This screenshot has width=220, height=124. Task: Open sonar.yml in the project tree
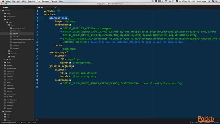coord(15,48)
